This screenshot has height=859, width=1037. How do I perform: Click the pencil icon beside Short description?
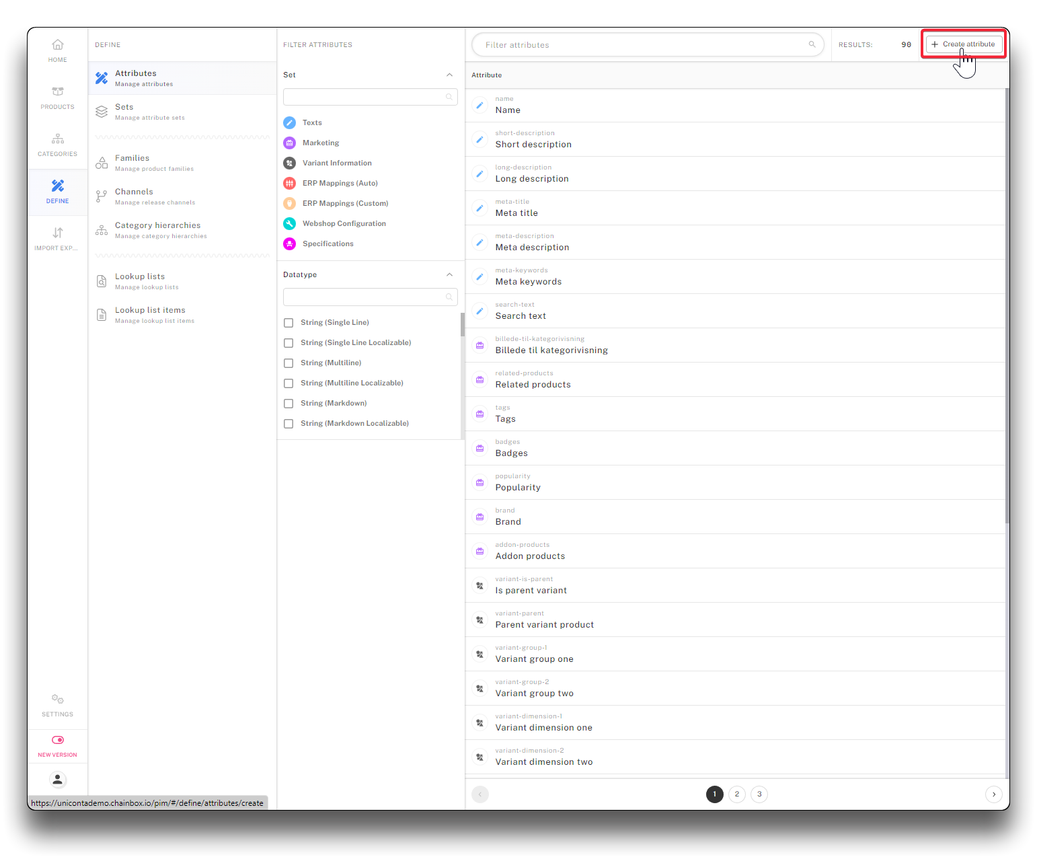pyautogui.click(x=480, y=139)
